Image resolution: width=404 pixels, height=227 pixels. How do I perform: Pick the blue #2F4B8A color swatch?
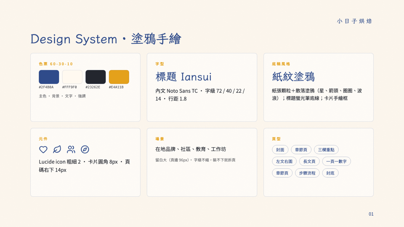click(49, 77)
